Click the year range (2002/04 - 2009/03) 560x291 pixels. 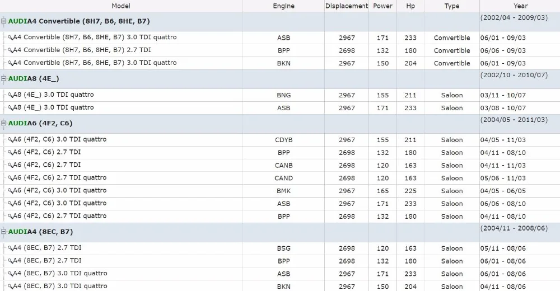pos(514,17)
